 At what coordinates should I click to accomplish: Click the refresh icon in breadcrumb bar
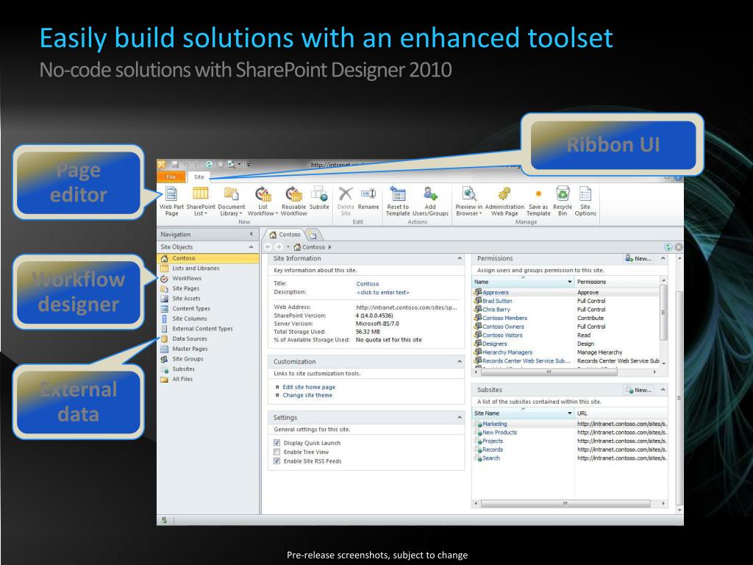coord(668,247)
